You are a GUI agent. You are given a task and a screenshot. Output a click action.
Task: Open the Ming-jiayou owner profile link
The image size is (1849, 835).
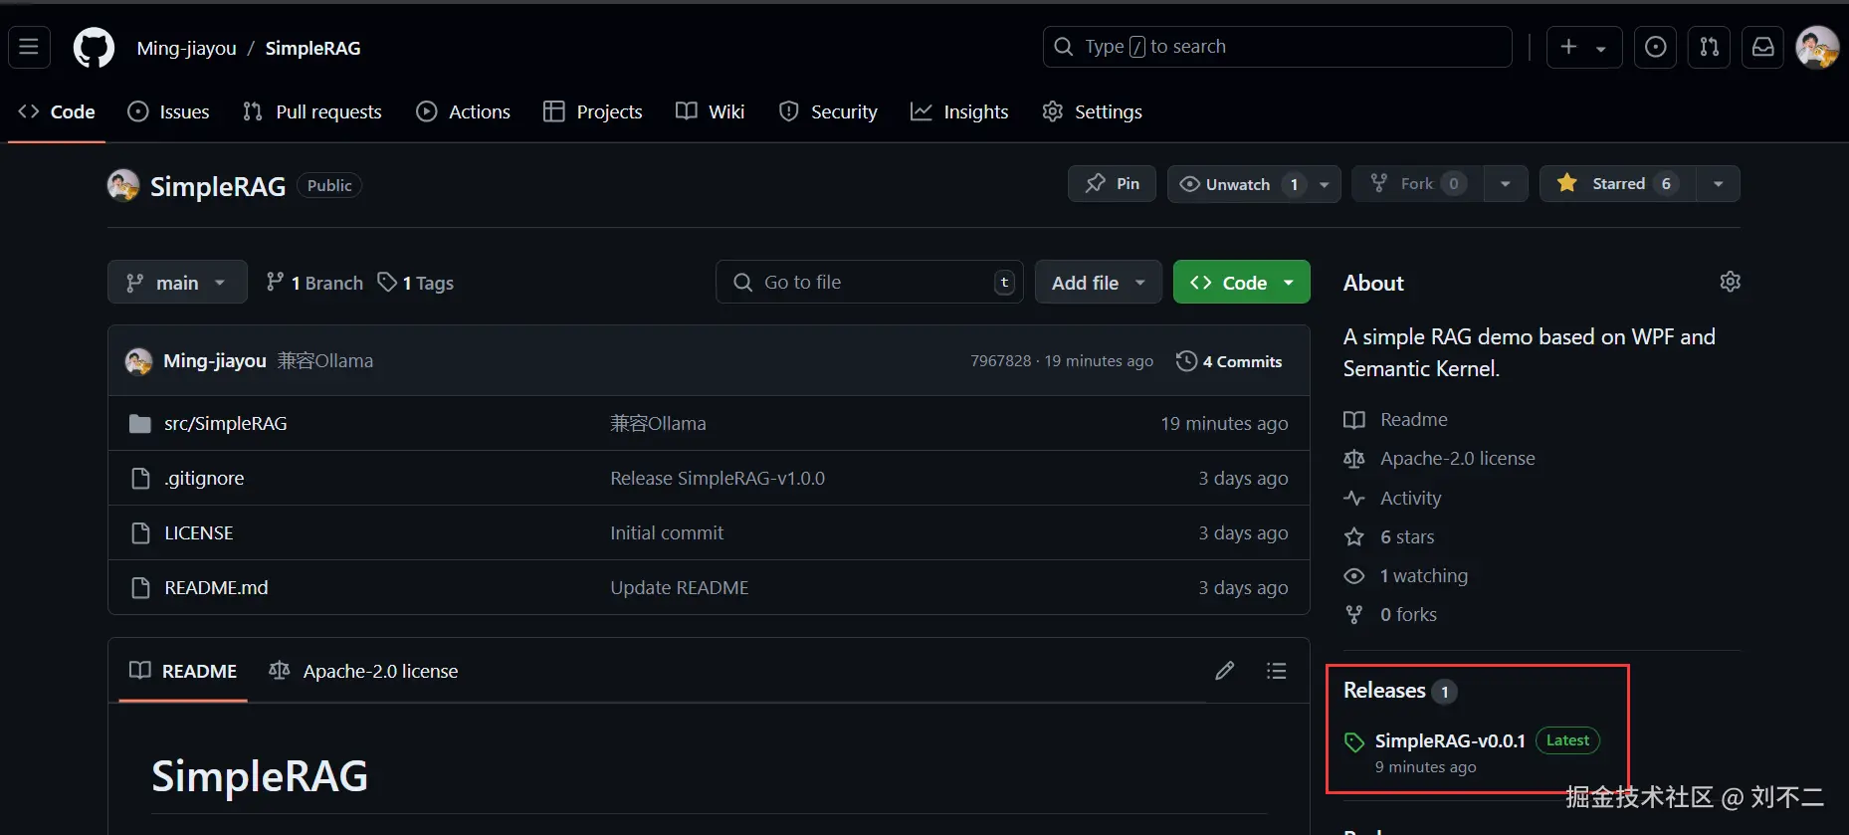[x=186, y=48]
